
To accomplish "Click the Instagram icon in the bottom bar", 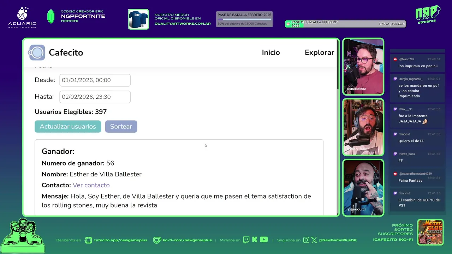I will pos(306,240).
